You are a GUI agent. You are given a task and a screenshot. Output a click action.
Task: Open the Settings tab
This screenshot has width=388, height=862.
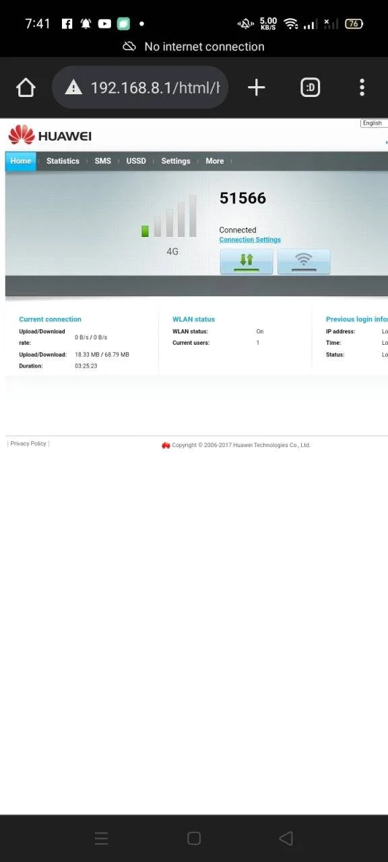click(176, 161)
